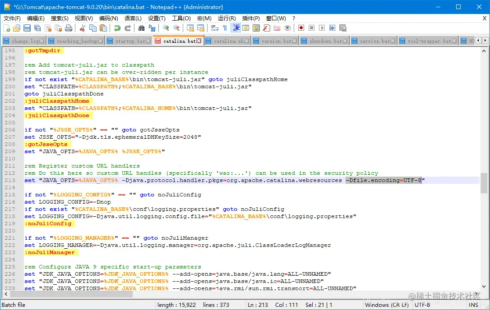Open the 宏(M) menu
490x310 pixels.
[x=204, y=18]
